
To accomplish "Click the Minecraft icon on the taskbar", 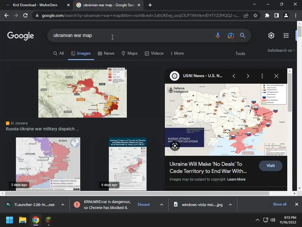I will [x=49, y=220].
